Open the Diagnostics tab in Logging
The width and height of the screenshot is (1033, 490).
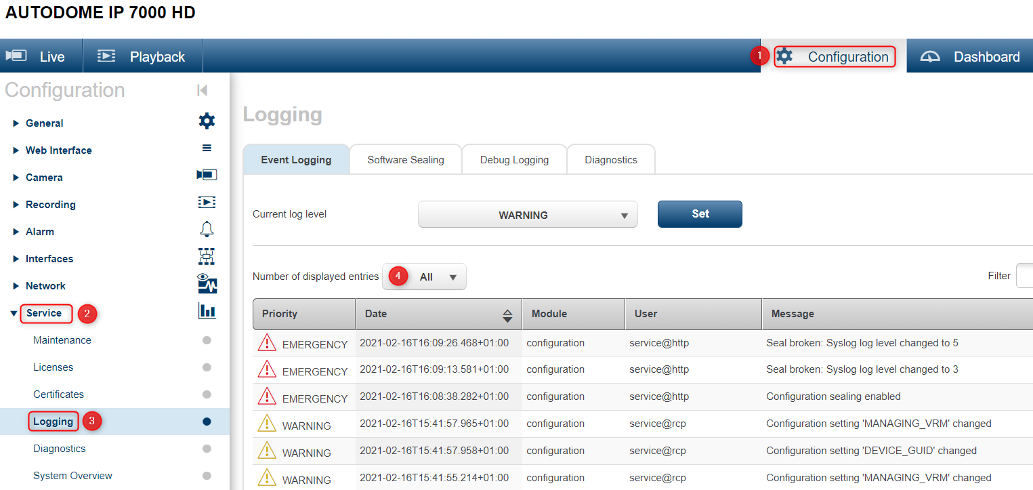pyautogui.click(x=611, y=160)
